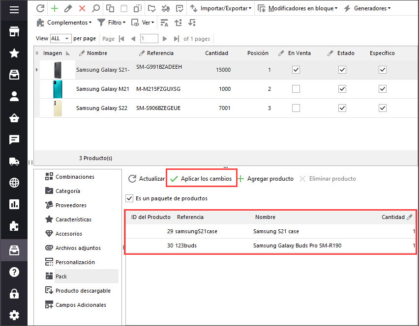Open the settings gear in sidebar

(14, 315)
